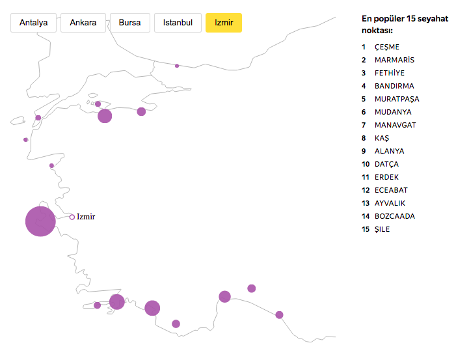This screenshot has height=345, width=456.
Task: Choose the Istanbul tab
Action: pos(178,23)
